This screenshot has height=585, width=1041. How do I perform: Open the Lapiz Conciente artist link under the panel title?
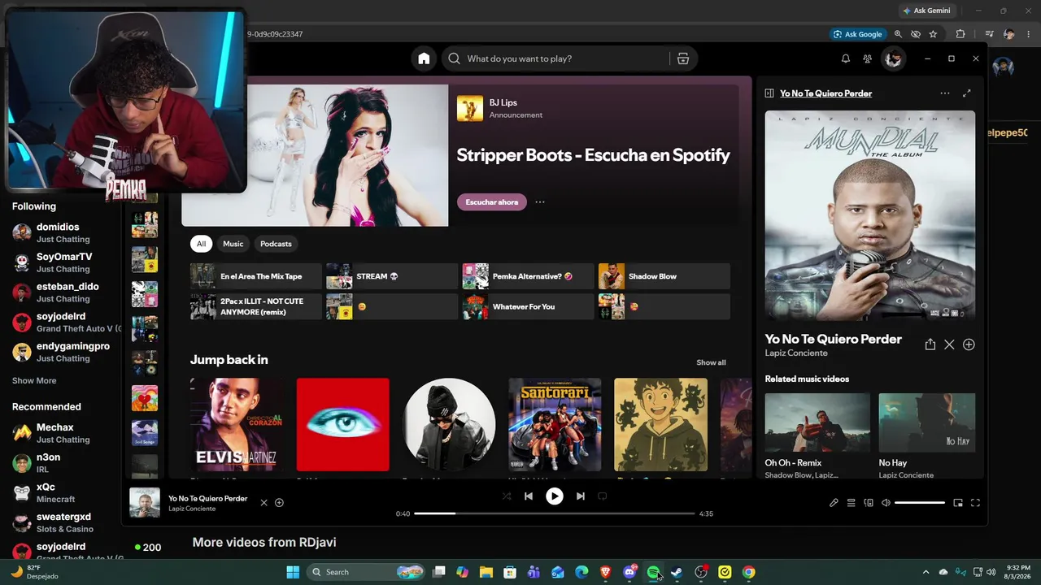click(796, 353)
